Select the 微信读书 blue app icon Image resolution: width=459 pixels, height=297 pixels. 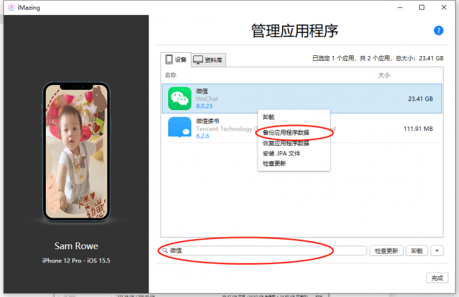[180, 128]
